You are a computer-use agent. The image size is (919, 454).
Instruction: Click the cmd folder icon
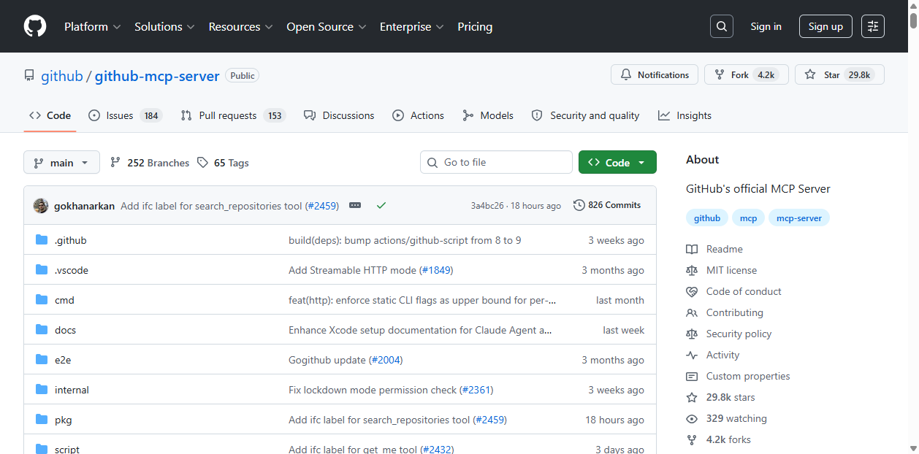point(42,300)
